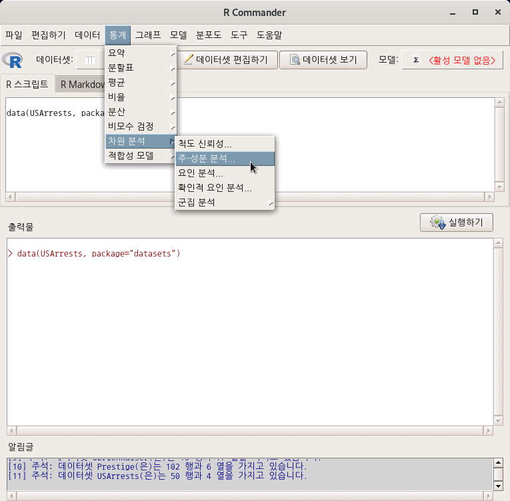Open the 편집하기 menu

click(49, 35)
